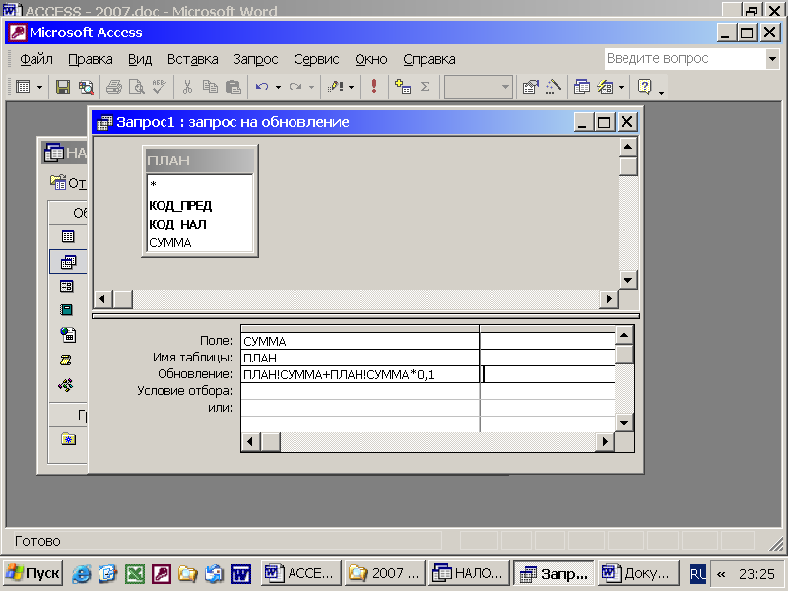Open the Правка menu

[91, 59]
